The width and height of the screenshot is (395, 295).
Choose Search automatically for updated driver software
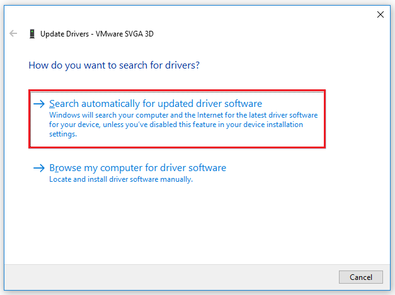pos(177,119)
